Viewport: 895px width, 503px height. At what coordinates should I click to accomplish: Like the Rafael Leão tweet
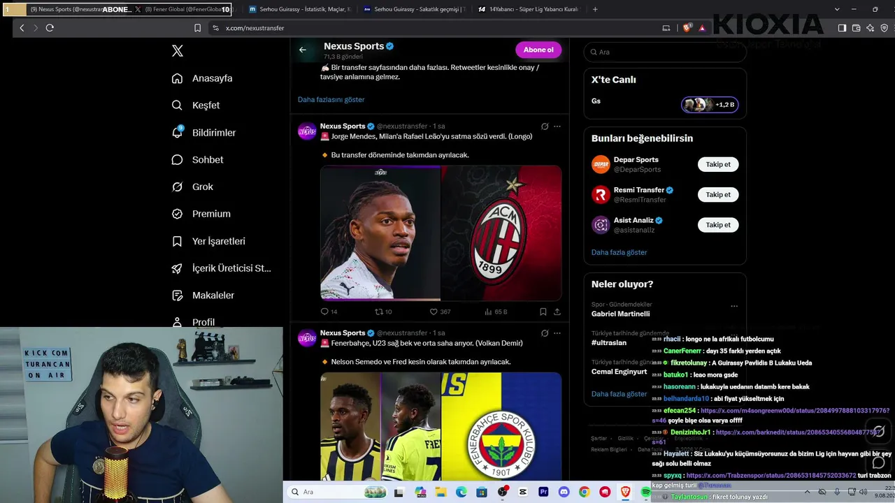[434, 312]
